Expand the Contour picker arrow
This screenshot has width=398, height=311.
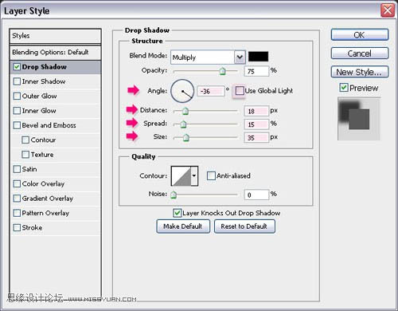pos(194,176)
